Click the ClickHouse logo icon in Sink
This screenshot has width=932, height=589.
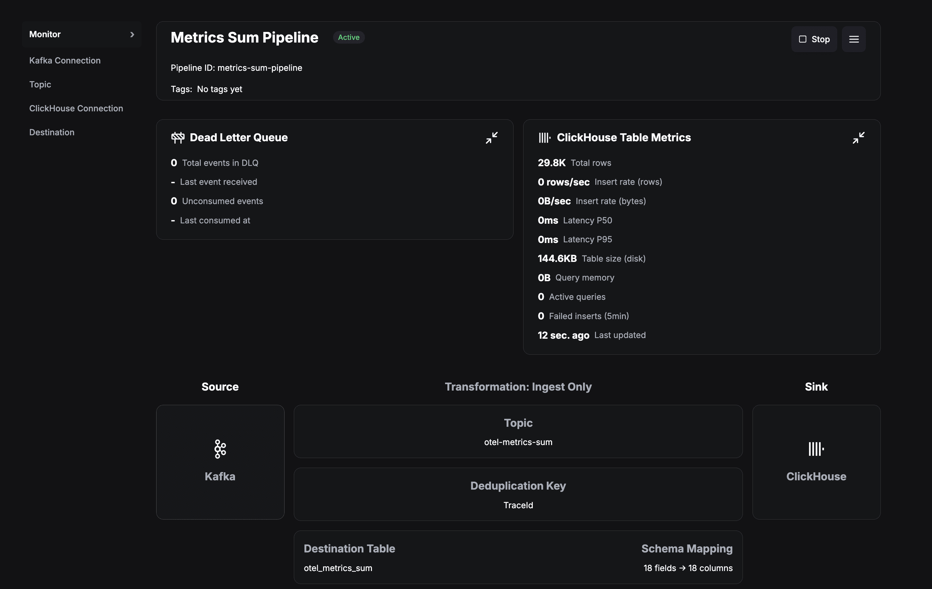click(816, 449)
